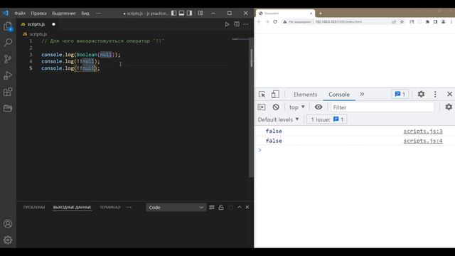The image size is (455, 256).
Task: Activate the DevTools inspect element picker
Action: [x=262, y=95]
